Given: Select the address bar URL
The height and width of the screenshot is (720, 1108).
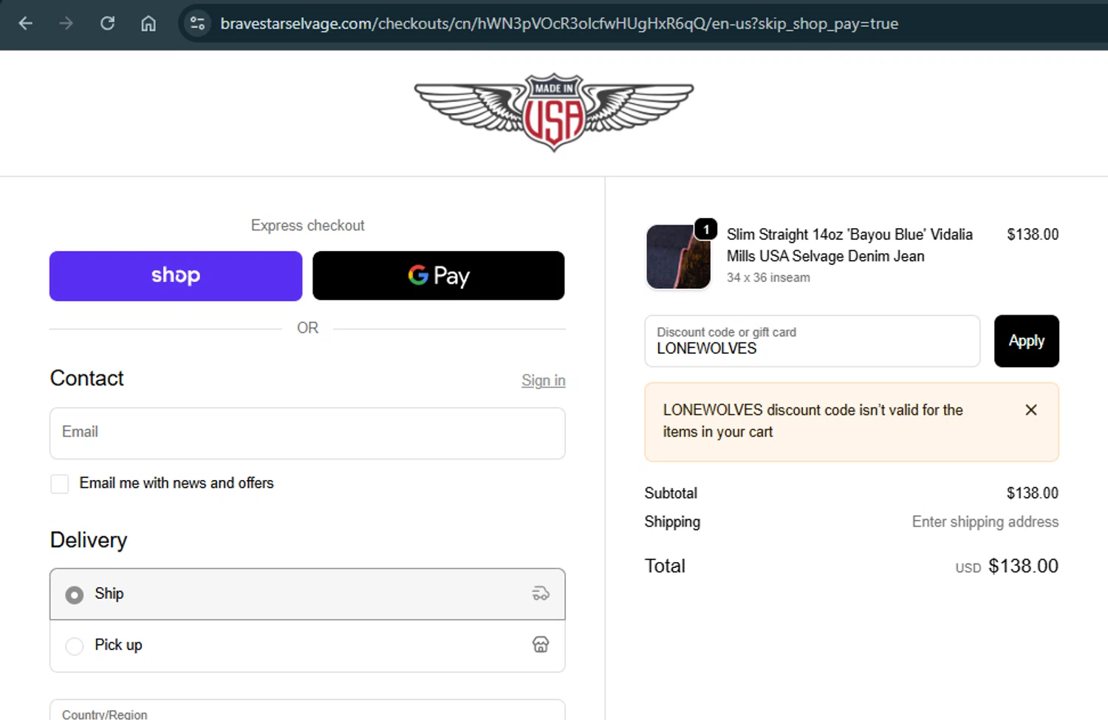Looking at the screenshot, I should 559,24.
